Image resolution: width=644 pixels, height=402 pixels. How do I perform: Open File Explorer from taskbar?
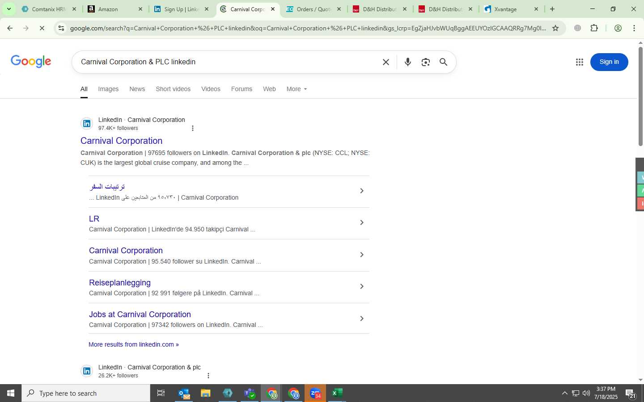pos(205,393)
